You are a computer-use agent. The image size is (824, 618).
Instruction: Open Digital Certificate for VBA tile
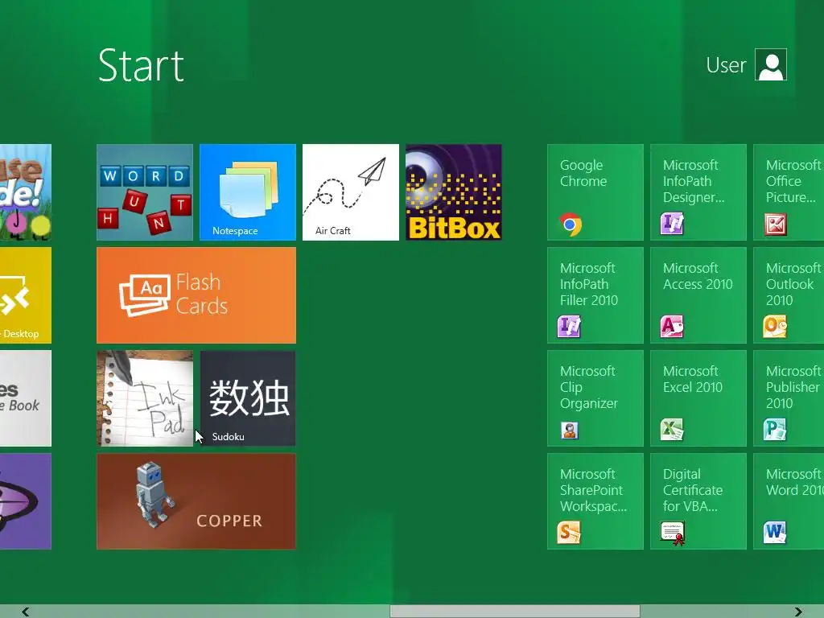coord(698,501)
